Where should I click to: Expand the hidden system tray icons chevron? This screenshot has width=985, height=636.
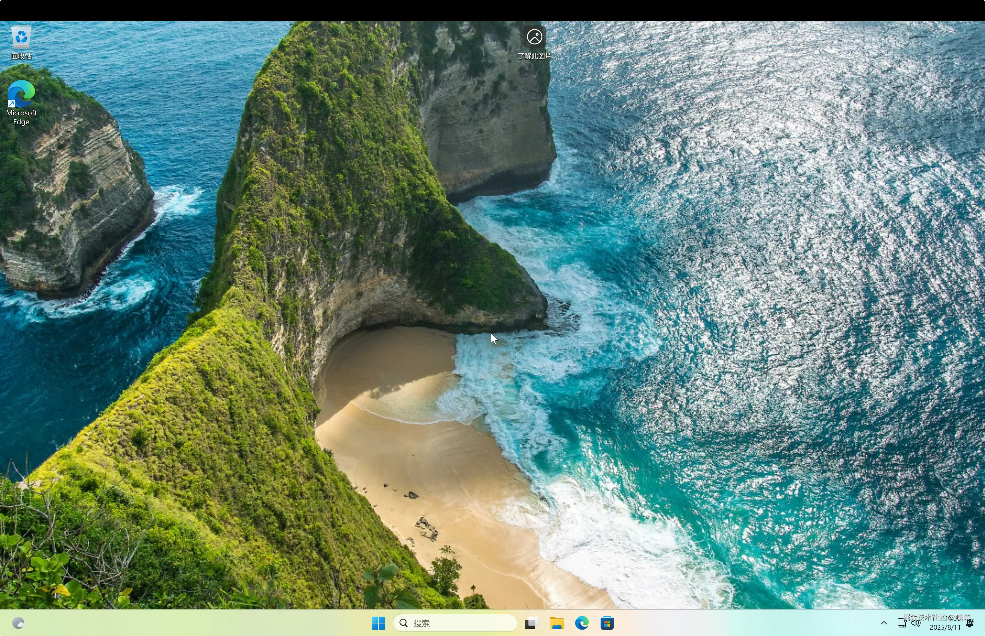tap(884, 623)
